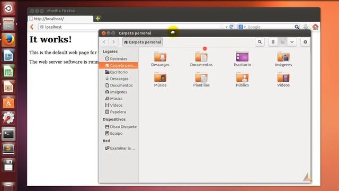339x191 pixels.
Task: Open the view options dropdown arrow
Action: click(292, 42)
